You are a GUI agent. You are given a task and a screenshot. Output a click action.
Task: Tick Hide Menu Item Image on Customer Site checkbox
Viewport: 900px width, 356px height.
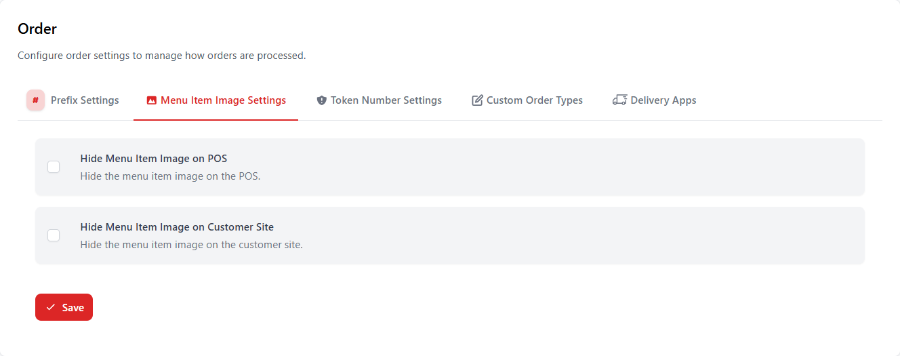click(x=54, y=235)
